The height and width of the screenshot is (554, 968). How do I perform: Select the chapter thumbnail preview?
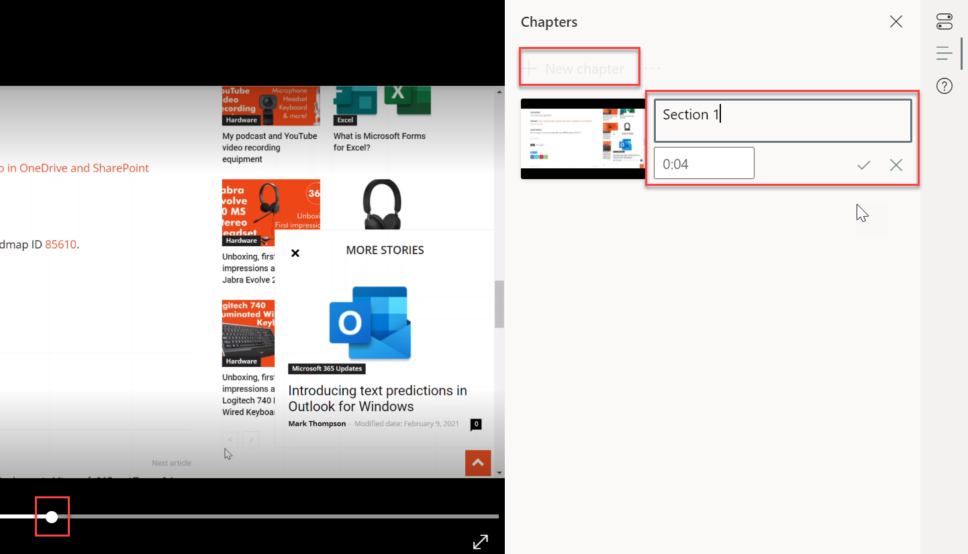point(583,139)
